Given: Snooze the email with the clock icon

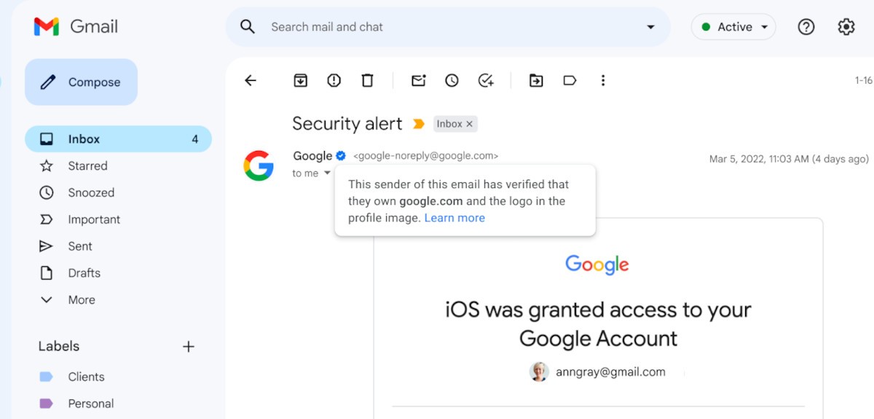Looking at the screenshot, I should pos(452,80).
